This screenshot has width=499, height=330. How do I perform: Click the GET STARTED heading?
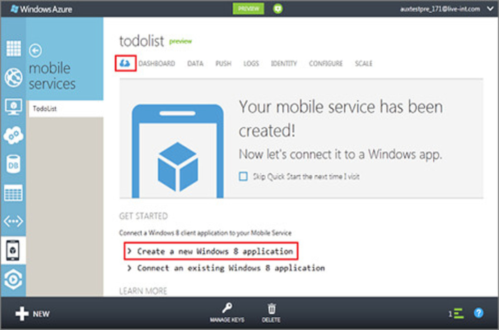(143, 216)
